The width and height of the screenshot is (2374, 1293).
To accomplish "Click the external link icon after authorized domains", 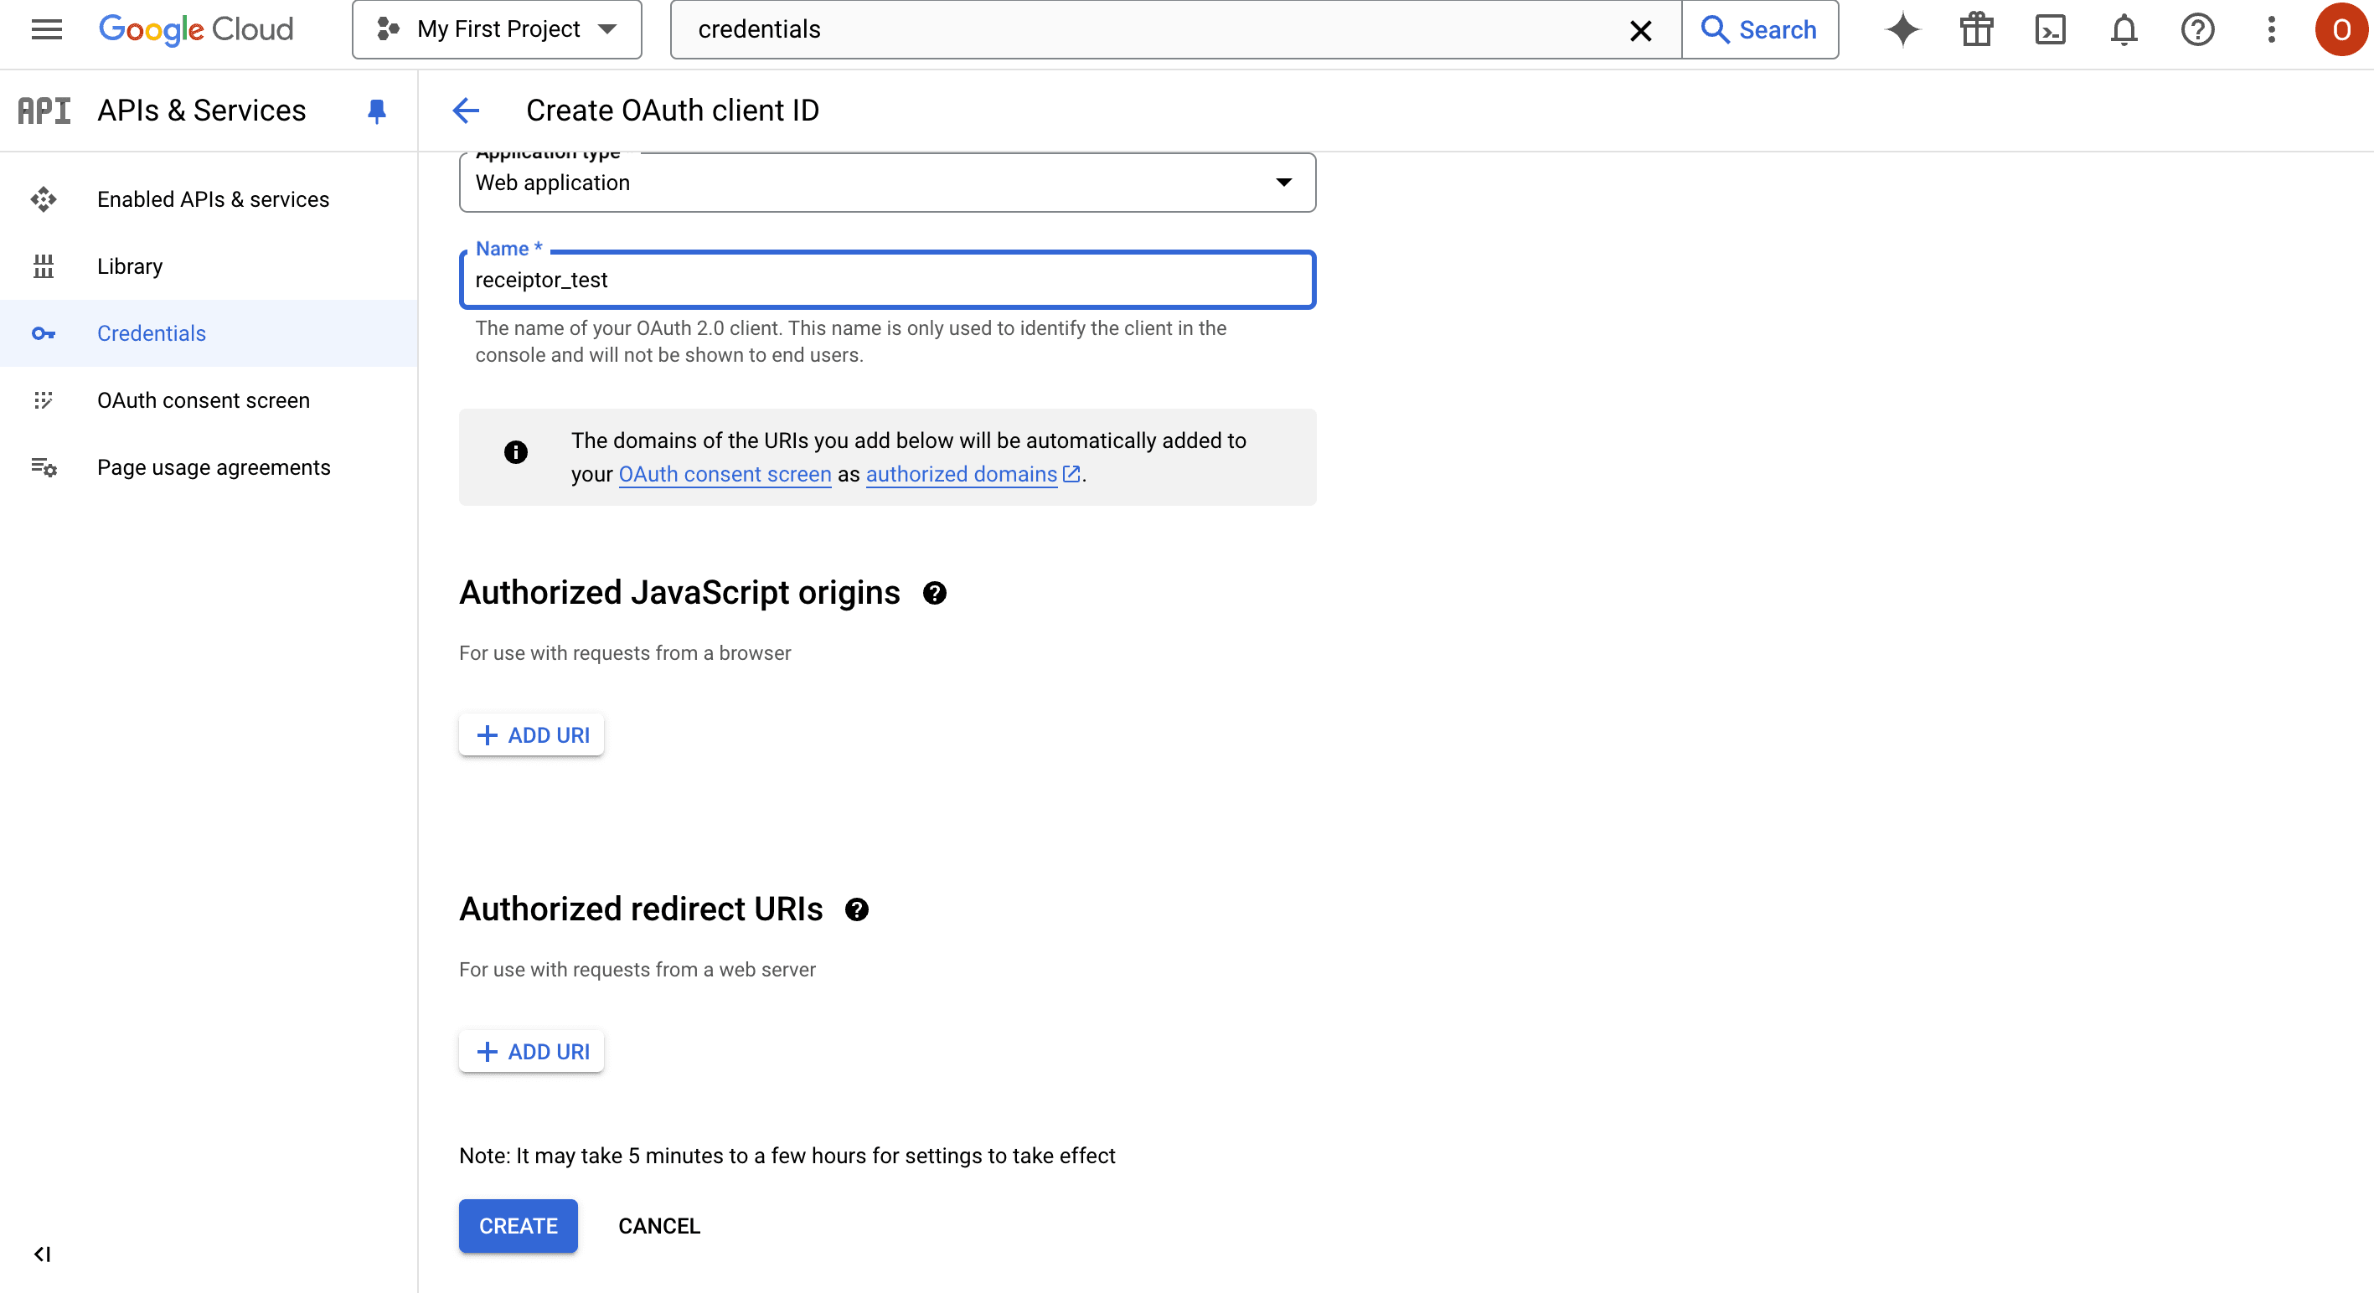I will pos(1071,474).
